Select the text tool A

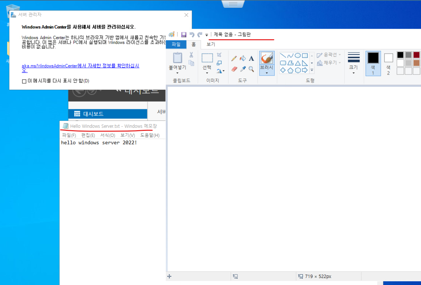[251, 58]
